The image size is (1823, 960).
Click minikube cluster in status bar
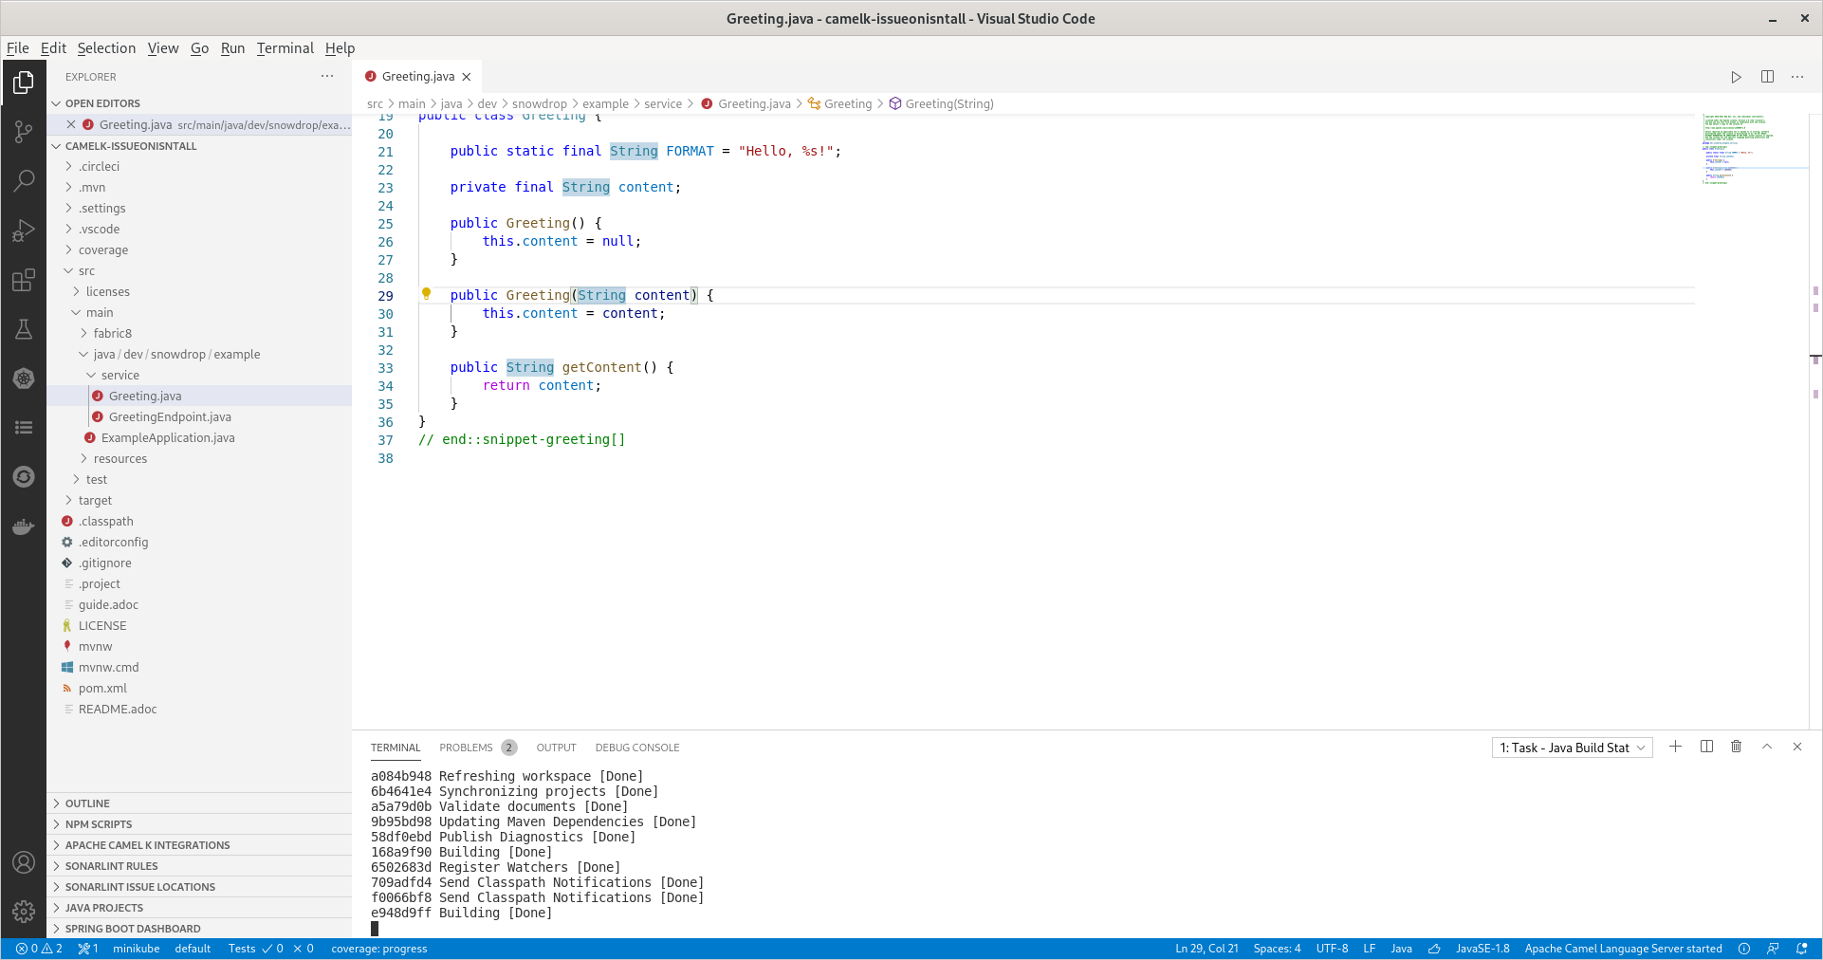(136, 949)
